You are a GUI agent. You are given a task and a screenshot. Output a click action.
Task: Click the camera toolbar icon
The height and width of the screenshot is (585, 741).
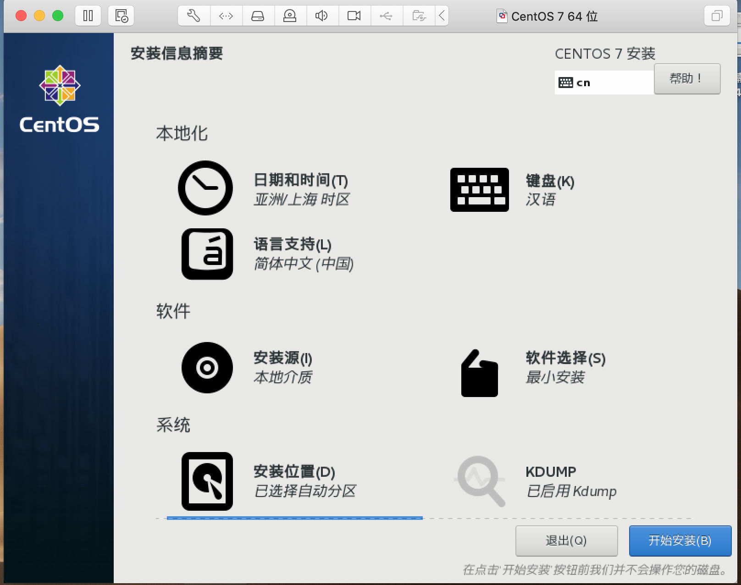pyautogui.click(x=354, y=16)
